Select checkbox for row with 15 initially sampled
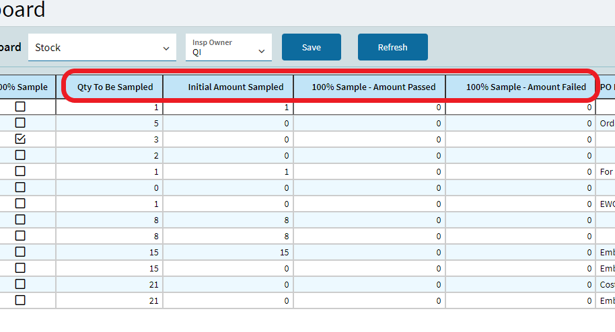Screen dimensions: 615x332 click(20, 251)
